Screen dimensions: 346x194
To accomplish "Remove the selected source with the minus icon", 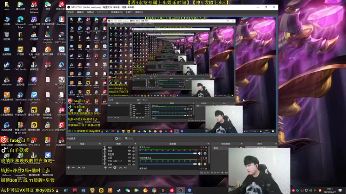I will pyautogui.click(x=110, y=168).
